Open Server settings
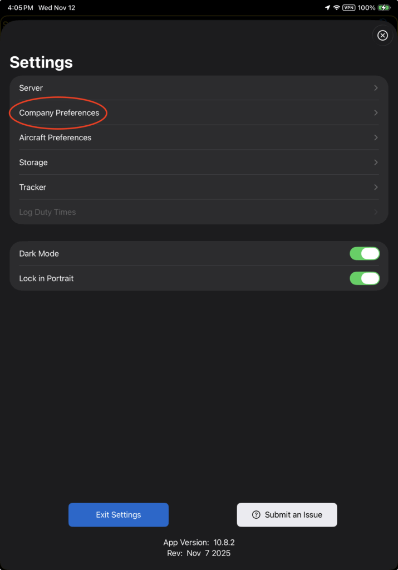Viewport: 398px width, 570px height. 31,88
